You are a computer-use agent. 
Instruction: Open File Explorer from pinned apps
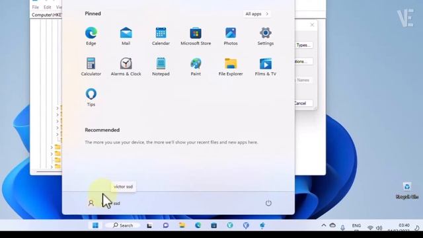[x=231, y=66]
